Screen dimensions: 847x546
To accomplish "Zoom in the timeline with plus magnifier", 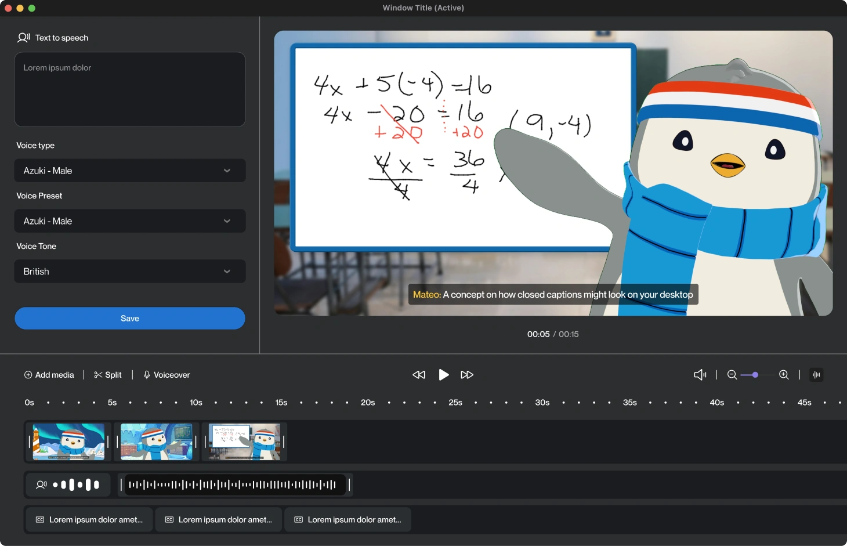I will coord(784,375).
